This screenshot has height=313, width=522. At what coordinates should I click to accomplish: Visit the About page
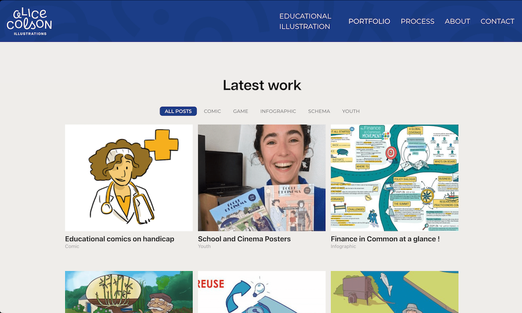457,21
